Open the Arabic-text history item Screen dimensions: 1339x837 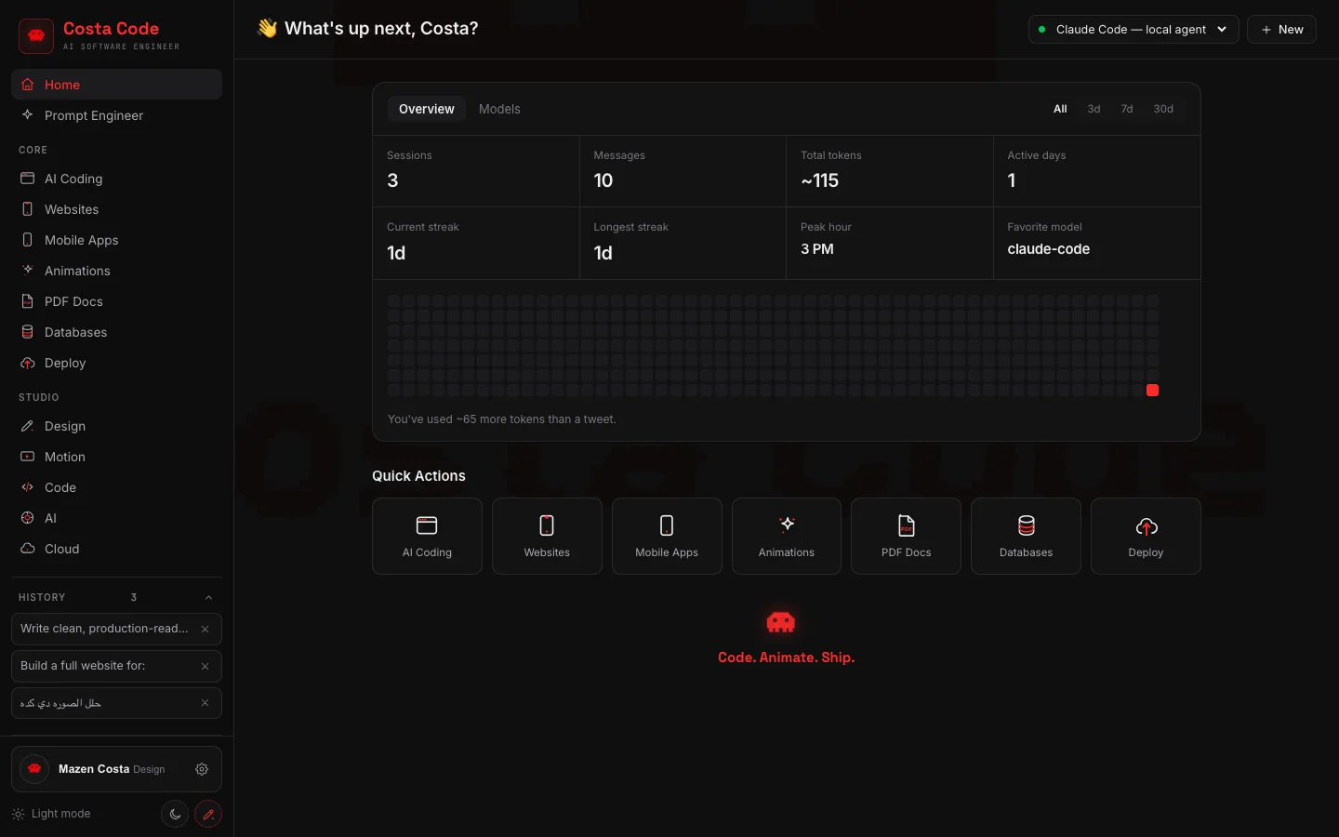[x=60, y=703]
